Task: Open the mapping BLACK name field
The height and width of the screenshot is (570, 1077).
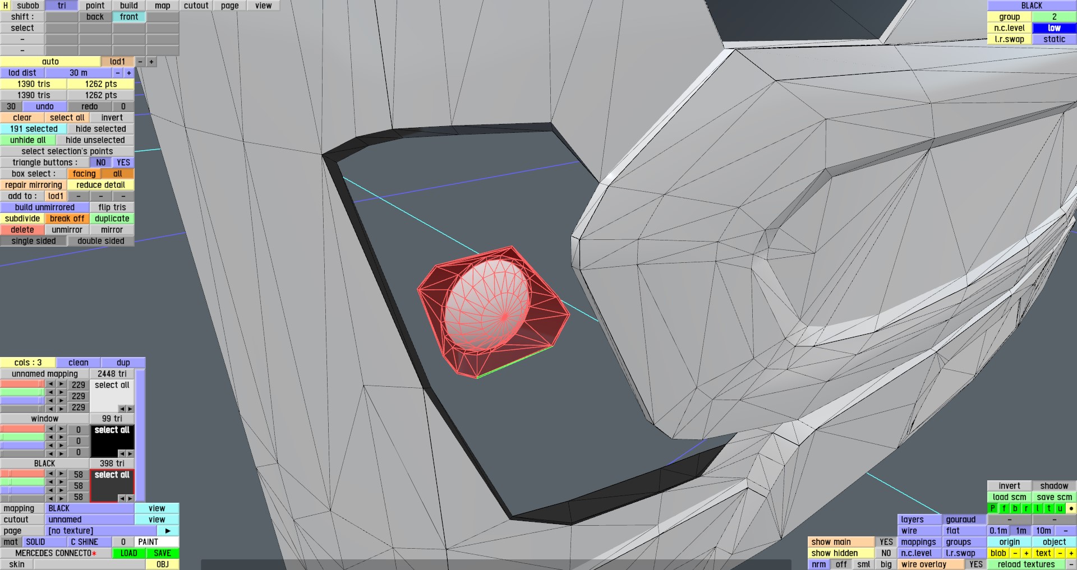Action: (90, 508)
